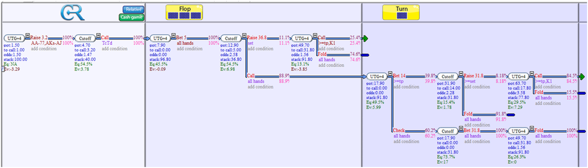Edit the >=tp,K1 range under Call 84.5%
The image size is (588, 168).
coord(545,81)
